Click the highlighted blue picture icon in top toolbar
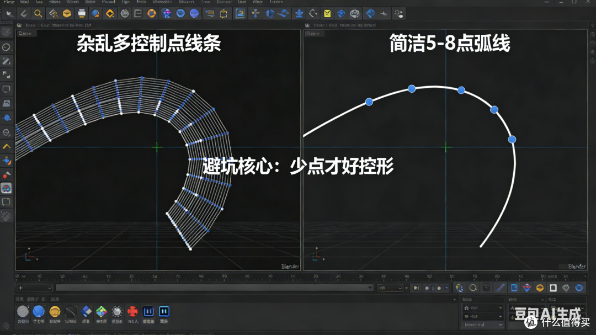Image resolution: width=596 pixels, height=335 pixels. tap(240, 14)
